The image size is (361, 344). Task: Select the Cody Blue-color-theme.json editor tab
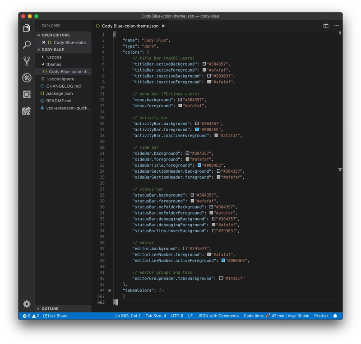(130, 26)
